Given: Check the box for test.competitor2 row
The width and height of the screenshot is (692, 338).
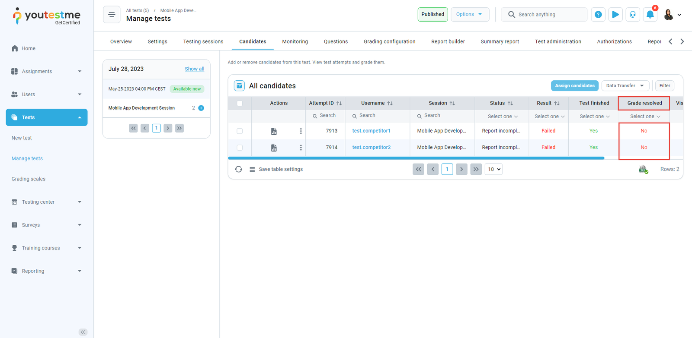Looking at the screenshot, I should click(240, 148).
